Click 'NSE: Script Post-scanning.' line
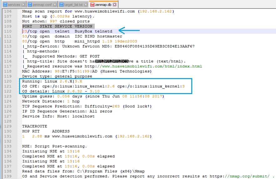Screen dimensions: 276x179 (x=55, y=146)
